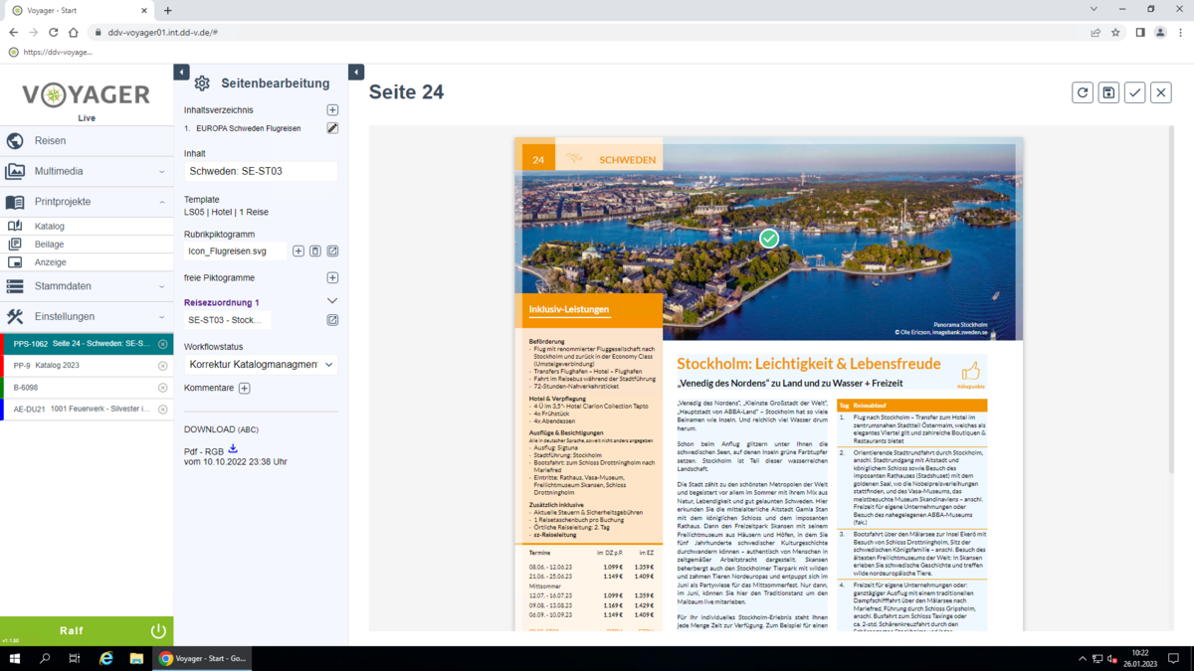Open a new browser tab
The height and width of the screenshot is (671, 1194).
pos(167,10)
